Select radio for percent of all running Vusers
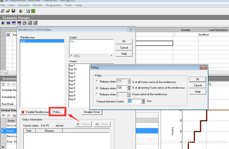229x149 pixels. [97, 88]
